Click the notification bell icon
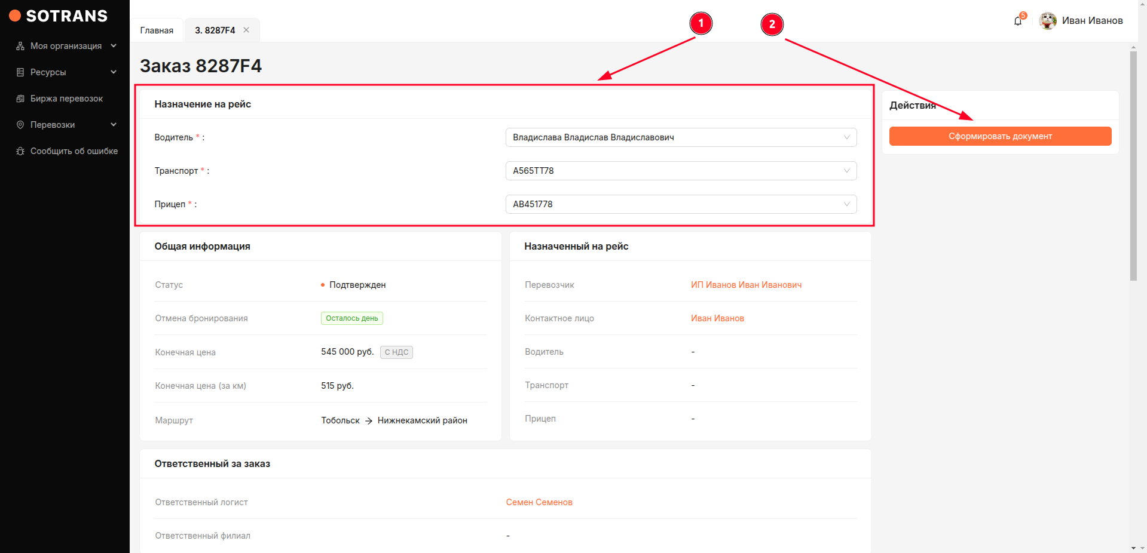 1018,21
